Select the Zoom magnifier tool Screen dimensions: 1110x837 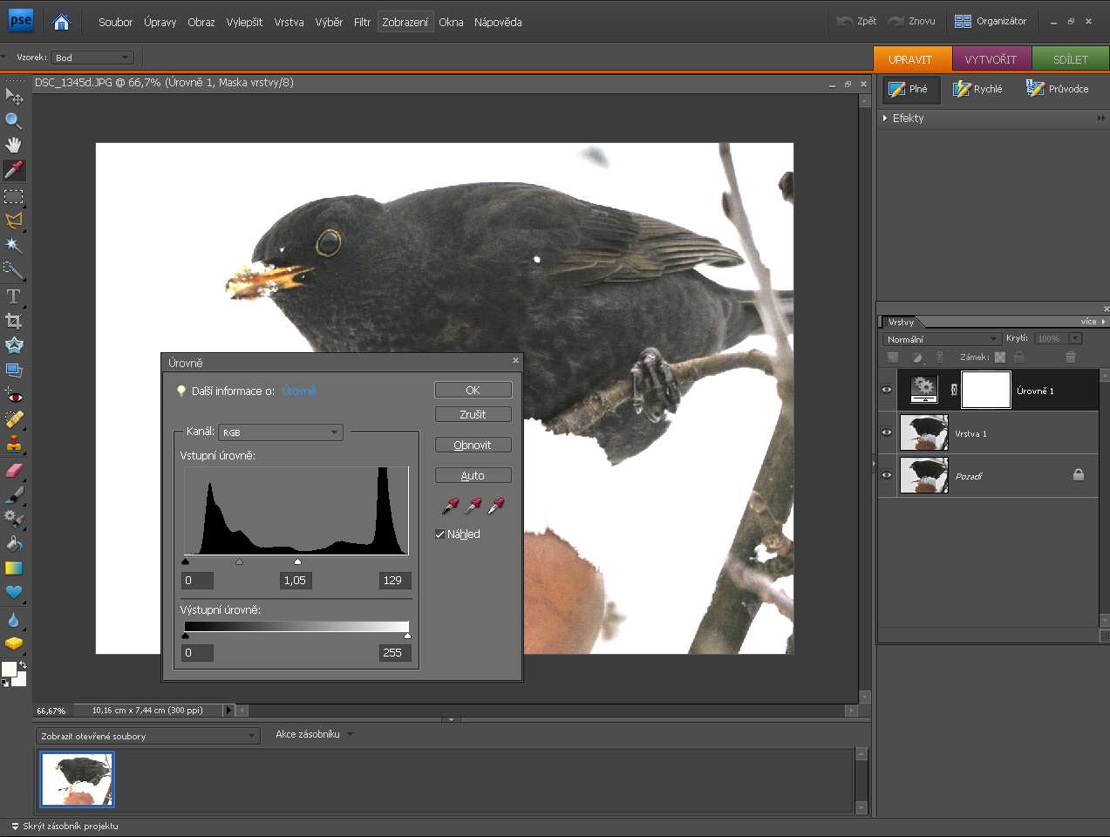13,120
